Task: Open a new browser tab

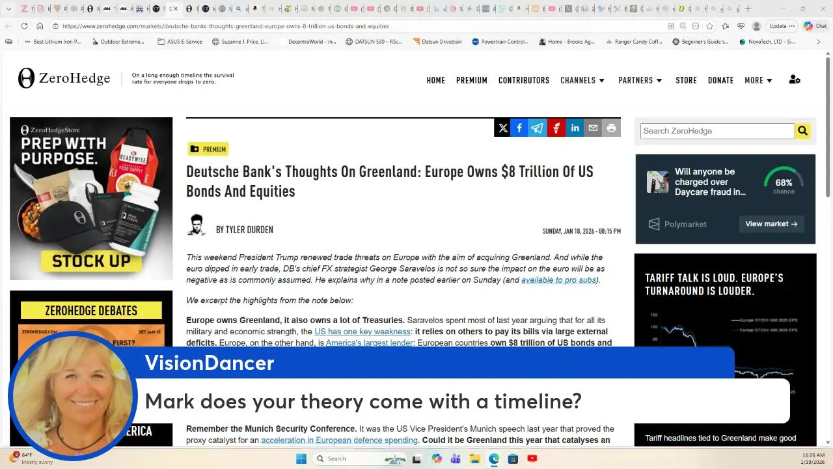Action: [748, 8]
